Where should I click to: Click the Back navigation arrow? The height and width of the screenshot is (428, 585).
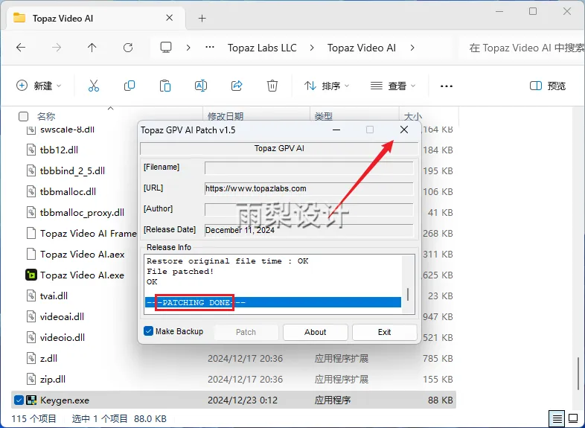21,48
